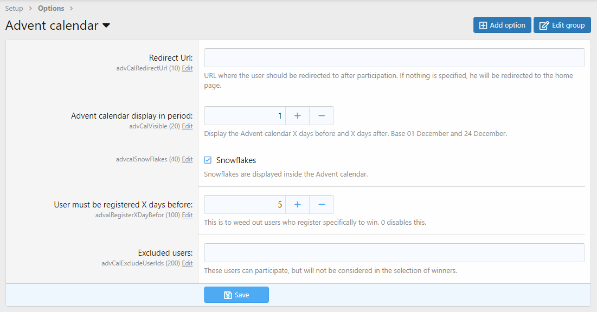Click the Add option button

pos(502,25)
